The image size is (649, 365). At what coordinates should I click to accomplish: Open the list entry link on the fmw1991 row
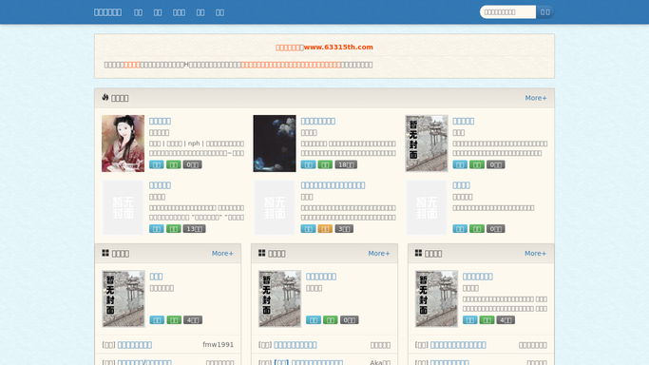point(135,345)
